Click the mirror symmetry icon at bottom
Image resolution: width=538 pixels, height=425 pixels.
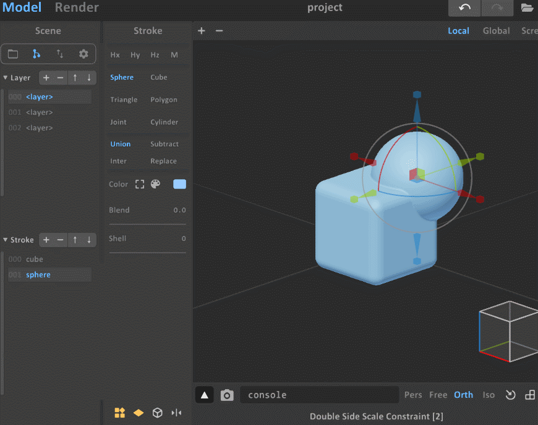[x=176, y=413]
